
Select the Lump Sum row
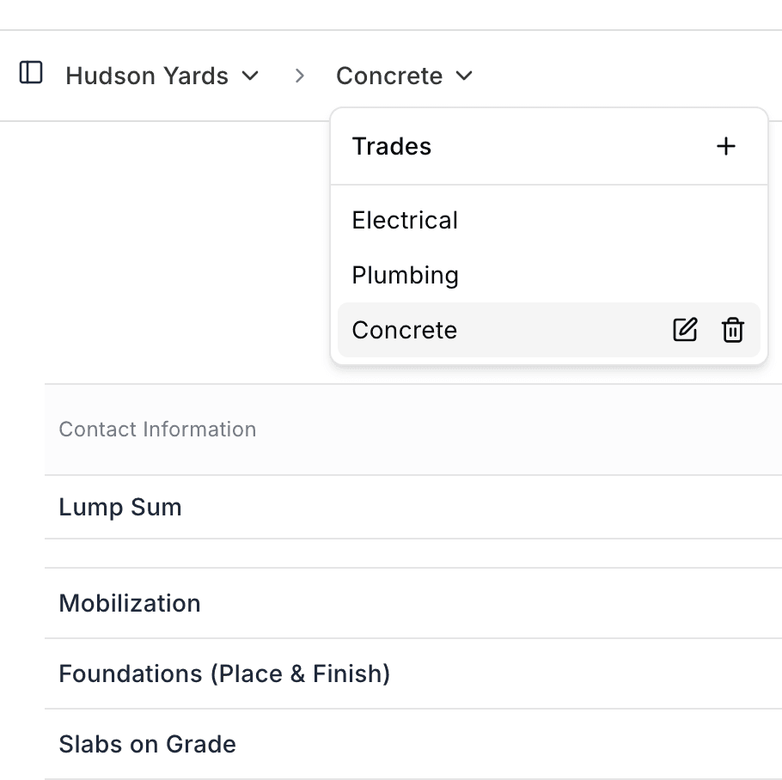tap(120, 507)
